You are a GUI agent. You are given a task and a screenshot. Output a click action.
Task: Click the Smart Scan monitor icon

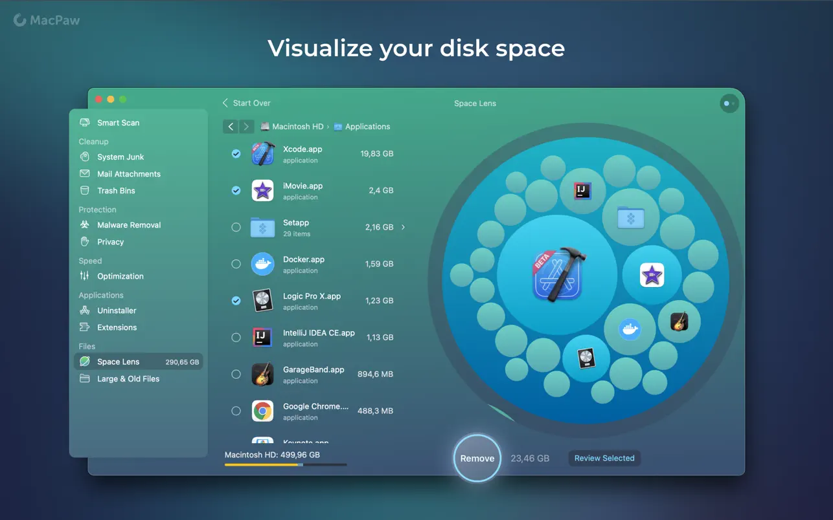[84, 123]
